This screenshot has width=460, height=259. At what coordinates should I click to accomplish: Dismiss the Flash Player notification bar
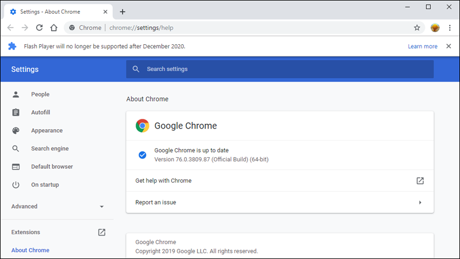[448, 47]
